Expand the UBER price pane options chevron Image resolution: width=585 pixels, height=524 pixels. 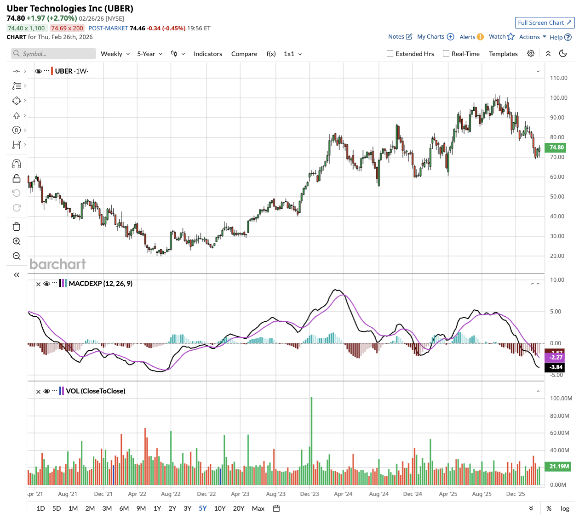coord(538,71)
